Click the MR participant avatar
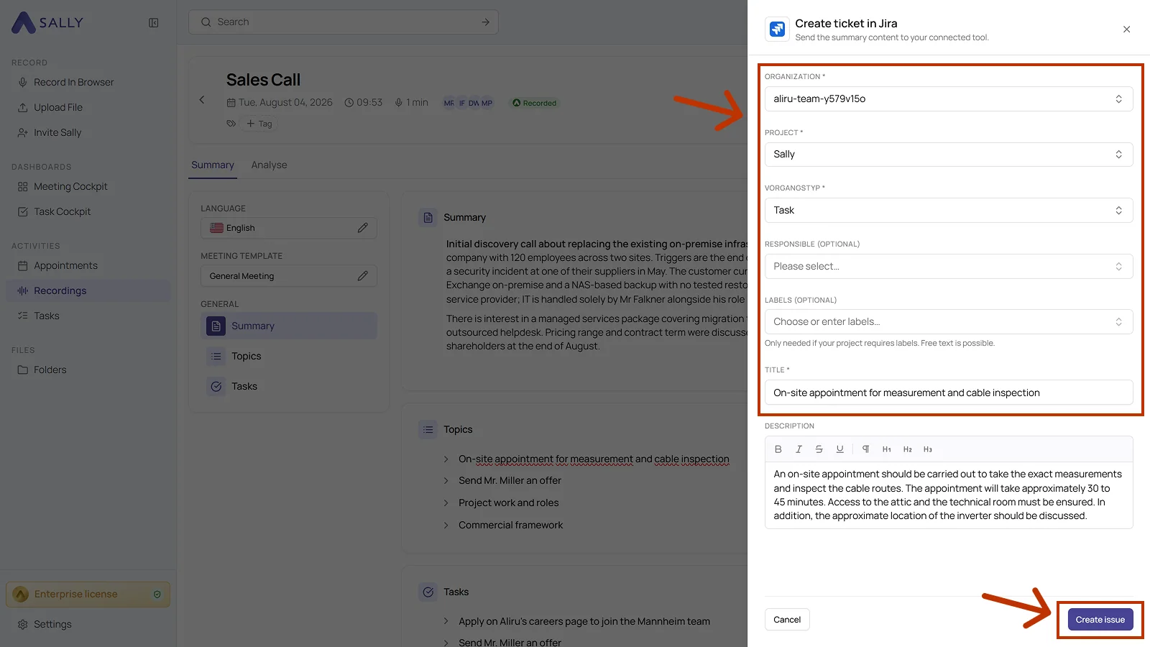 pyautogui.click(x=448, y=103)
